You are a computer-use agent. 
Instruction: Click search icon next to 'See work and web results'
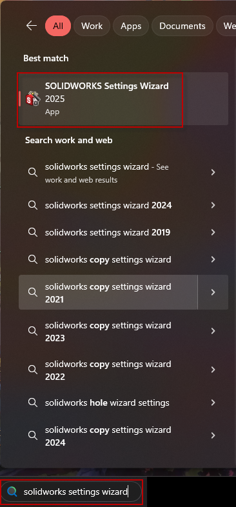(x=33, y=172)
